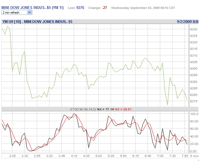The width and height of the screenshot is (199, 161).
Task: Click the 5:25 time axis label
Action: tap(111, 156)
